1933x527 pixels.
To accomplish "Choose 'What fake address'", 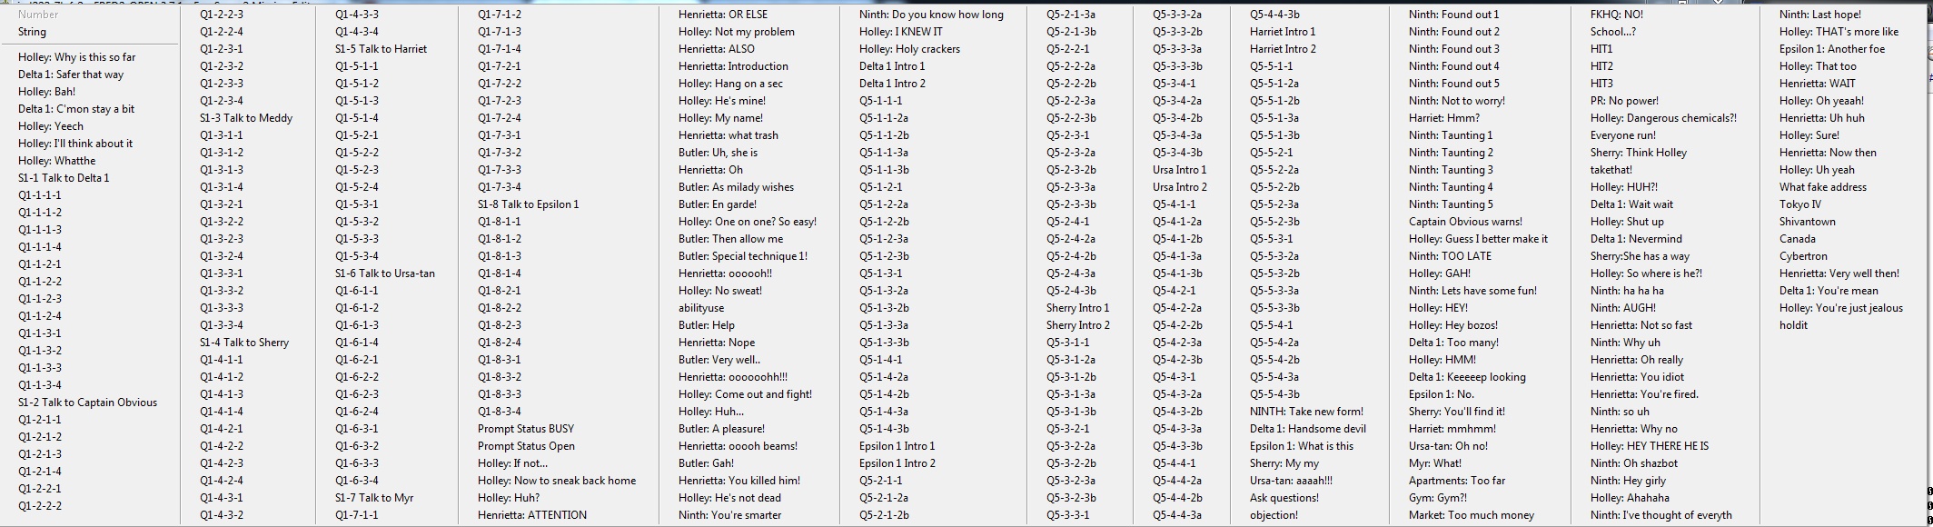I will (x=1823, y=187).
